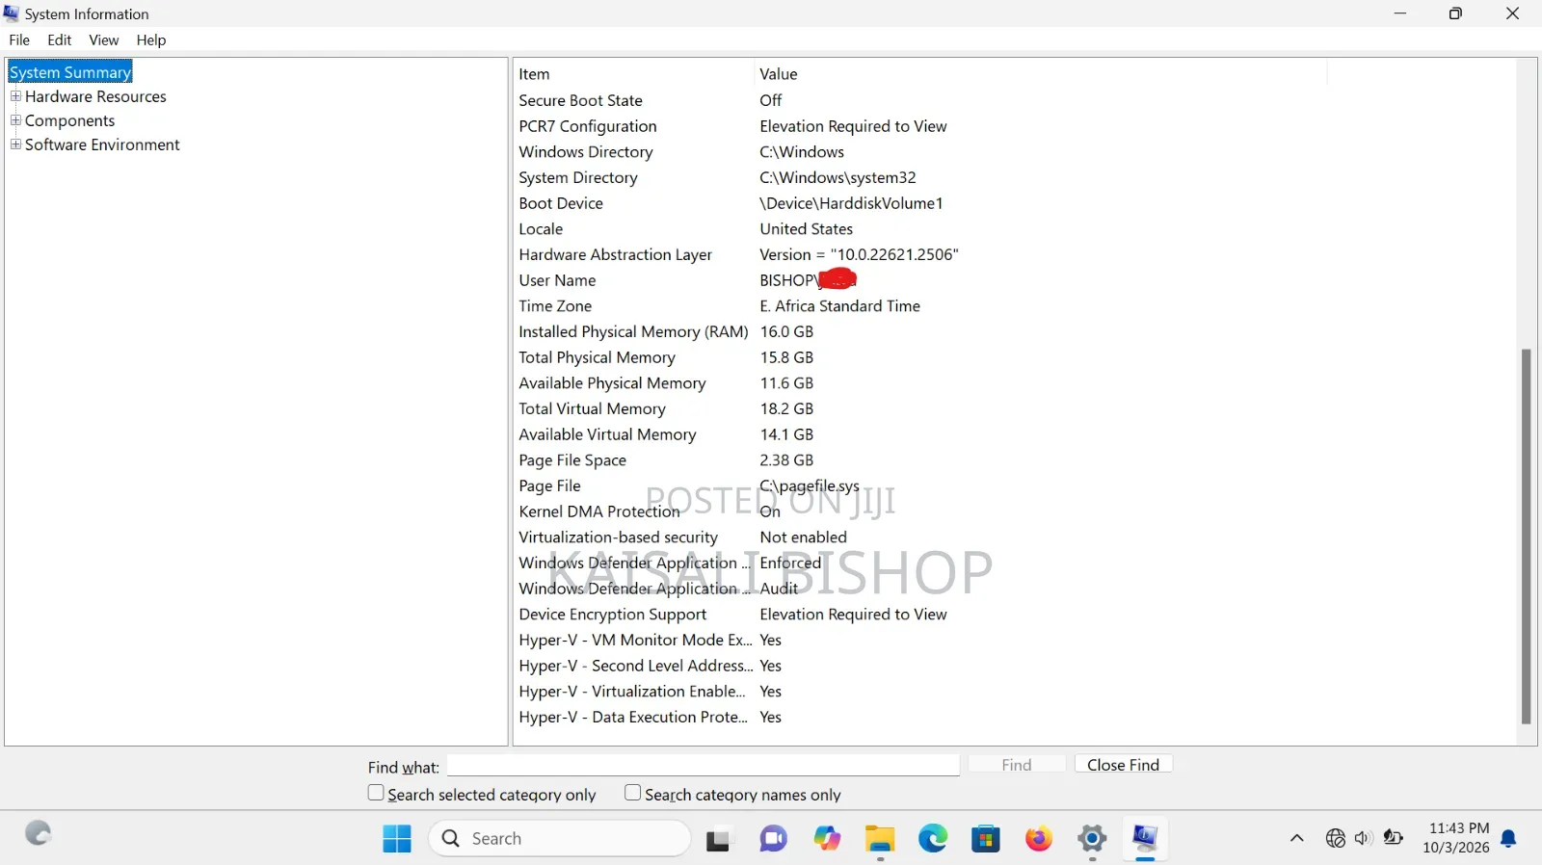Click the Item column header
The image size is (1542, 865).
tap(633, 74)
